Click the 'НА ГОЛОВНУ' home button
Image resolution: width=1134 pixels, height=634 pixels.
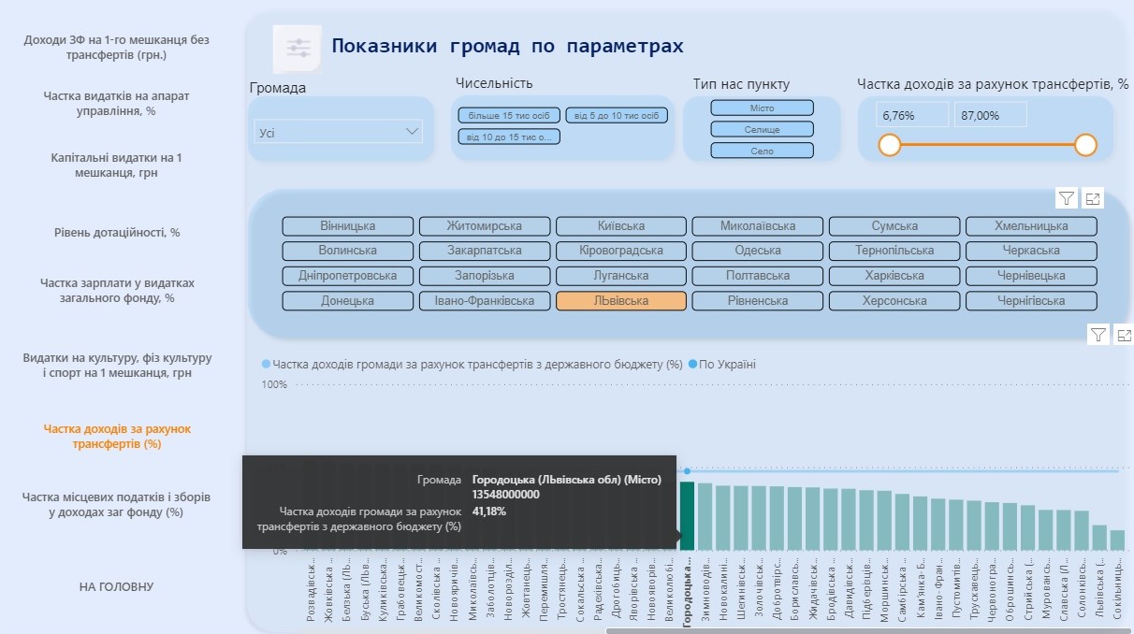(x=116, y=586)
